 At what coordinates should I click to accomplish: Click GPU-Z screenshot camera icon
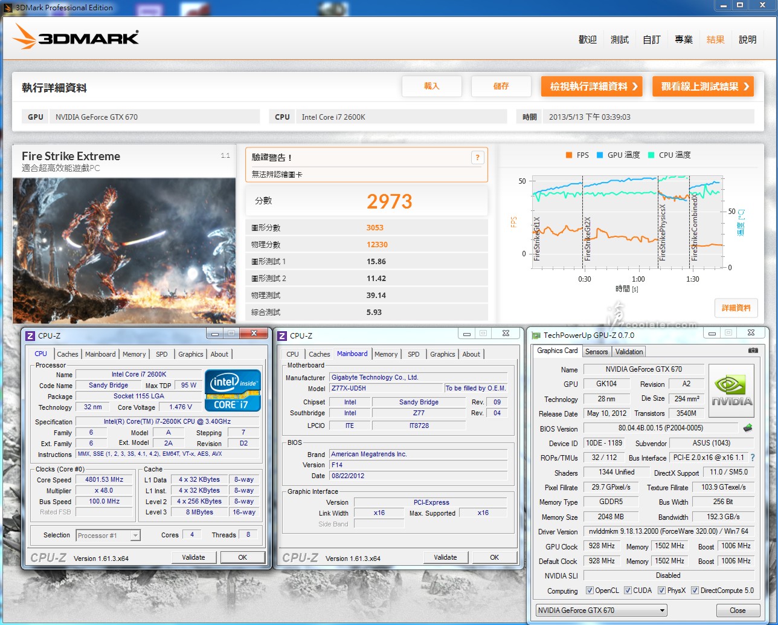[x=753, y=351]
